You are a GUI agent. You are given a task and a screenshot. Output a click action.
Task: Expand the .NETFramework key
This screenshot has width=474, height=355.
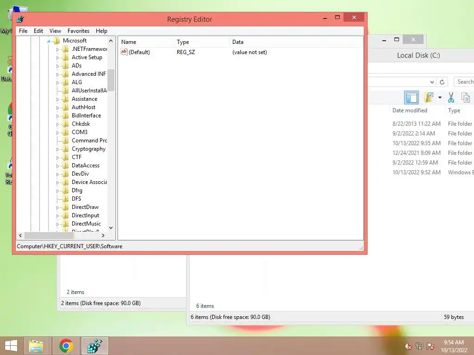(x=57, y=49)
